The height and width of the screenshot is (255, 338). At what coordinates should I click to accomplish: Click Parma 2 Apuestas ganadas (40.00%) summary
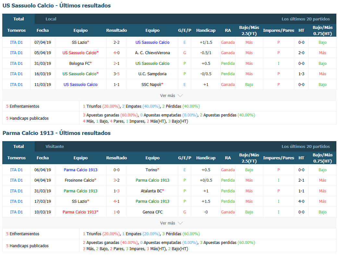tap(110, 242)
